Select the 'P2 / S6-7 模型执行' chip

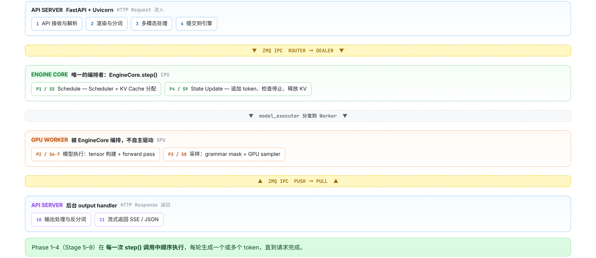(96, 154)
